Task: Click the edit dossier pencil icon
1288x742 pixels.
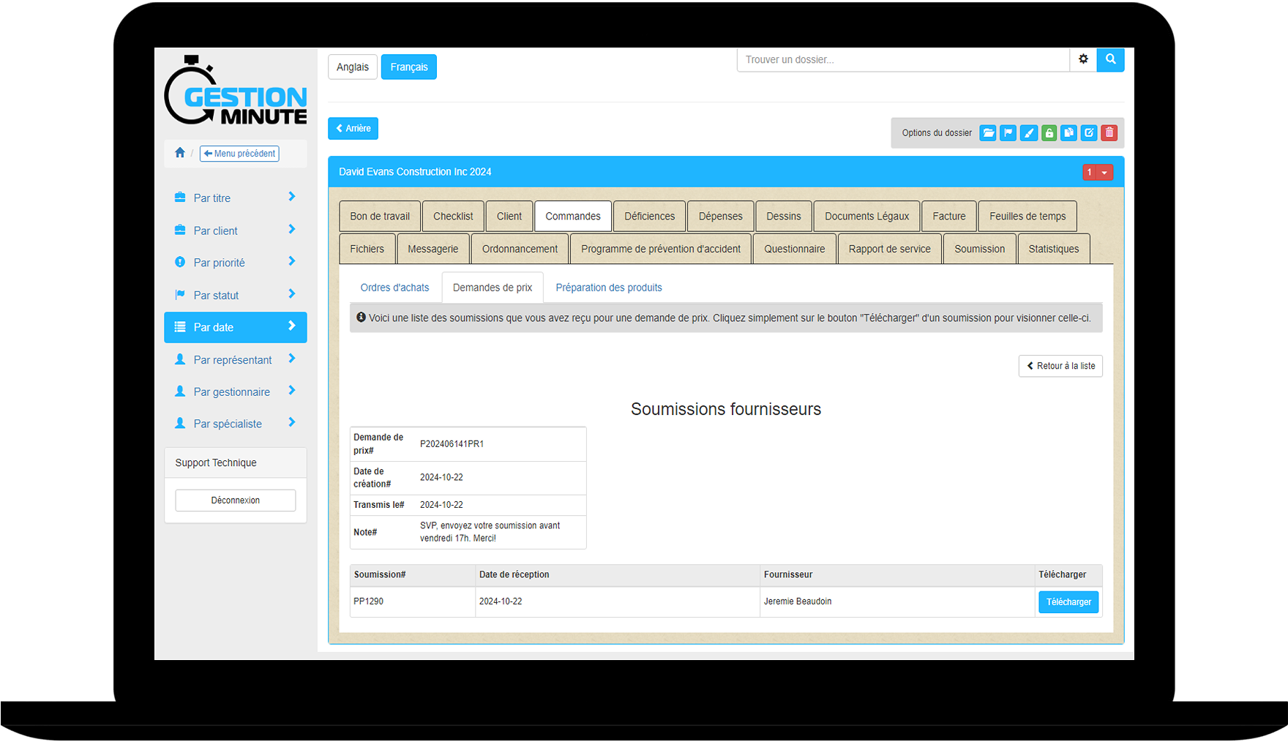Action: point(1089,133)
